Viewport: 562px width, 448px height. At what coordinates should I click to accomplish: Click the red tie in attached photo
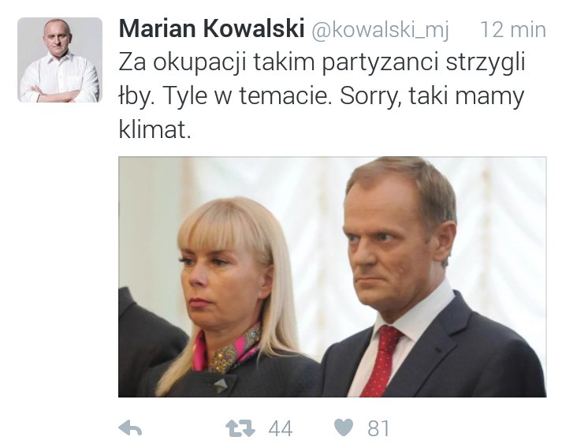pos(382,360)
